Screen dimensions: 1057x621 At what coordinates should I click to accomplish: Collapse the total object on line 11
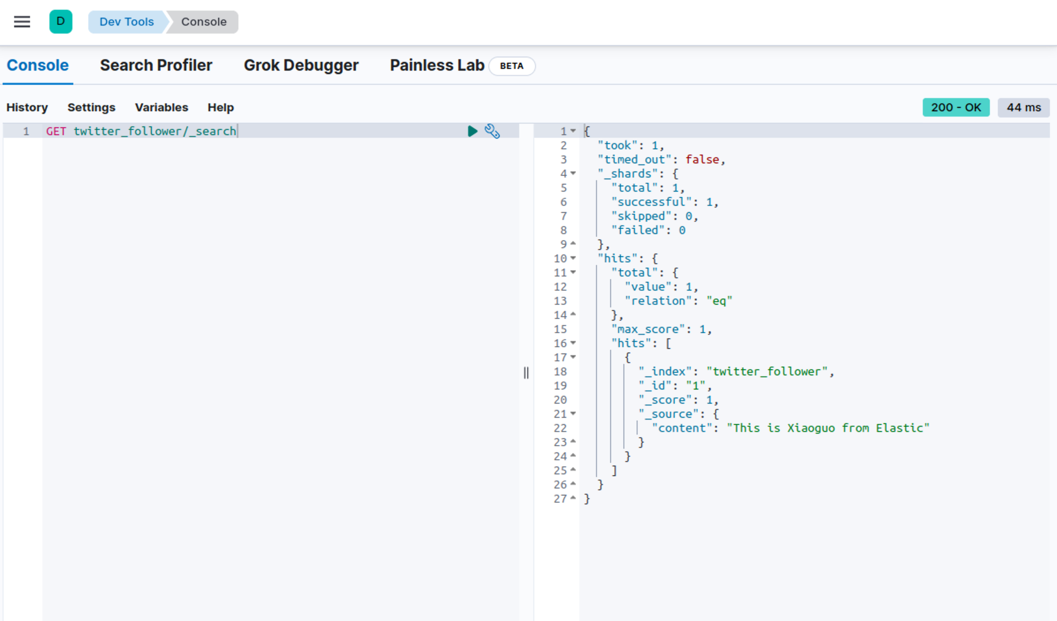573,273
